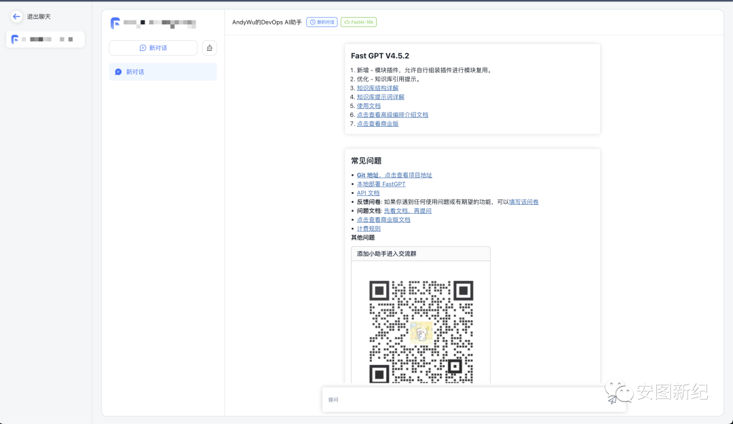
Task: Click the app icon in the left app list
Action: 15,39
